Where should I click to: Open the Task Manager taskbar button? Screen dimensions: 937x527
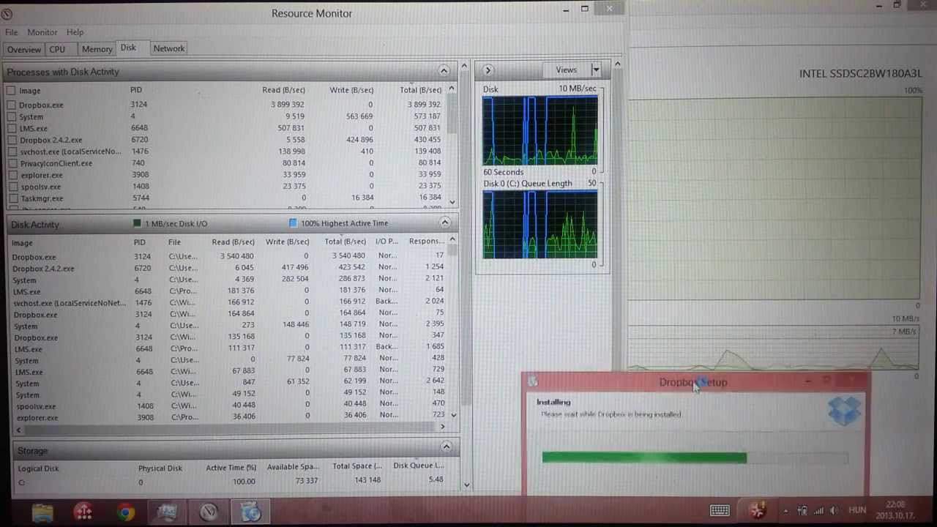point(168,512)
